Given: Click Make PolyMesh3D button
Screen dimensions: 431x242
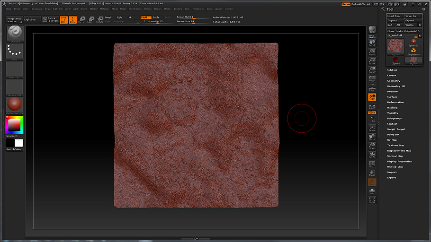Looking at the screenshot, I should (409, 31).
